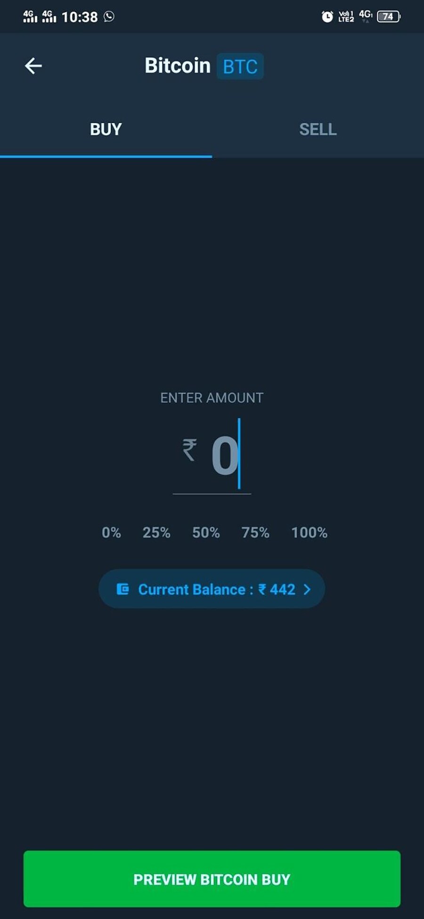
Task: Choose 100% of balance
Action: pyautogui.click(x=309, y=533)
